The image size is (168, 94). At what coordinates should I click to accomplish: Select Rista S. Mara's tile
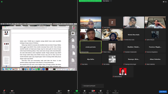click(x=112, y=47)
